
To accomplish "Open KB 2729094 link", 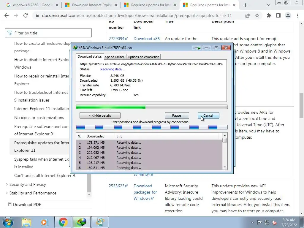I will coord(118,39).
